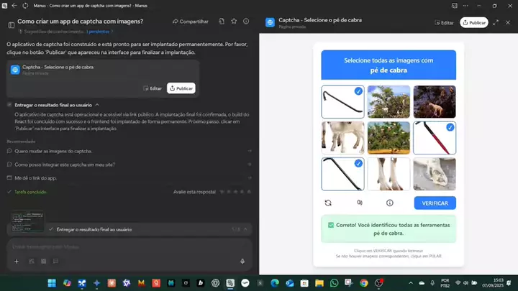Open the Windows Start menu
The width and height of the screenshot is (518, 291).
point(53,282)
